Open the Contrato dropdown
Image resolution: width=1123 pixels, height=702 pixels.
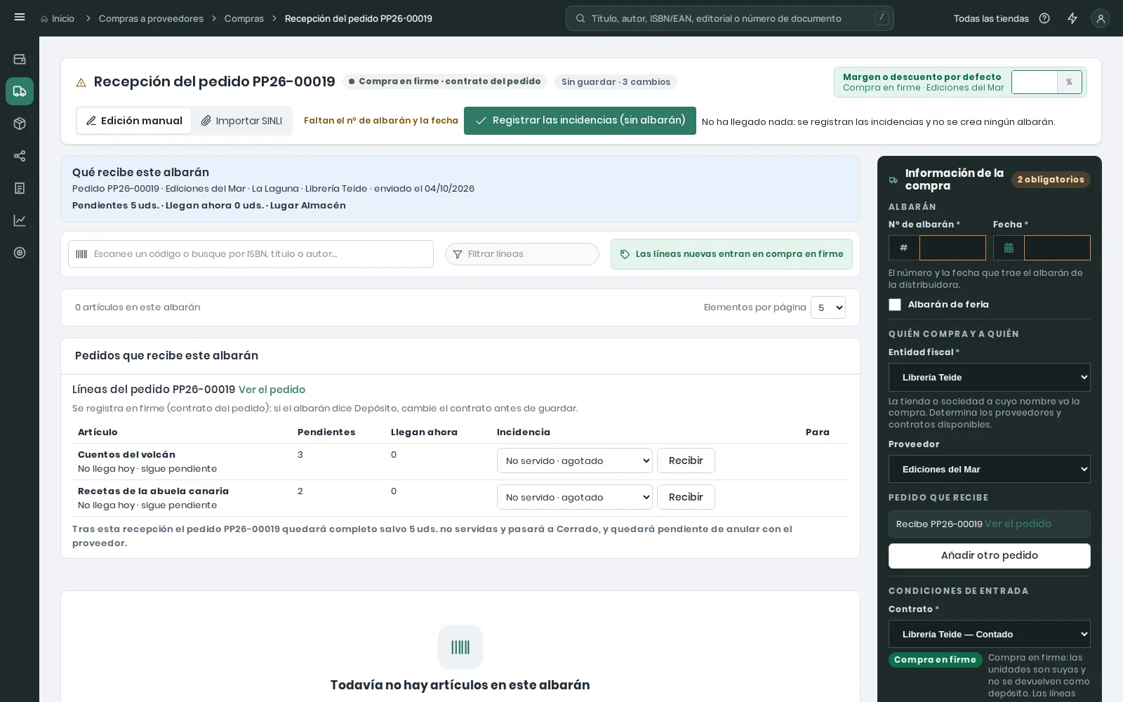tap(990, 634)
